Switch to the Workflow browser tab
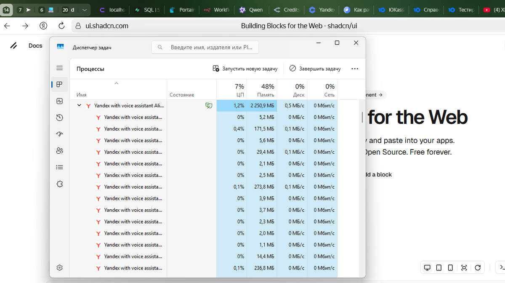505x283 pixels. [217, 10]
